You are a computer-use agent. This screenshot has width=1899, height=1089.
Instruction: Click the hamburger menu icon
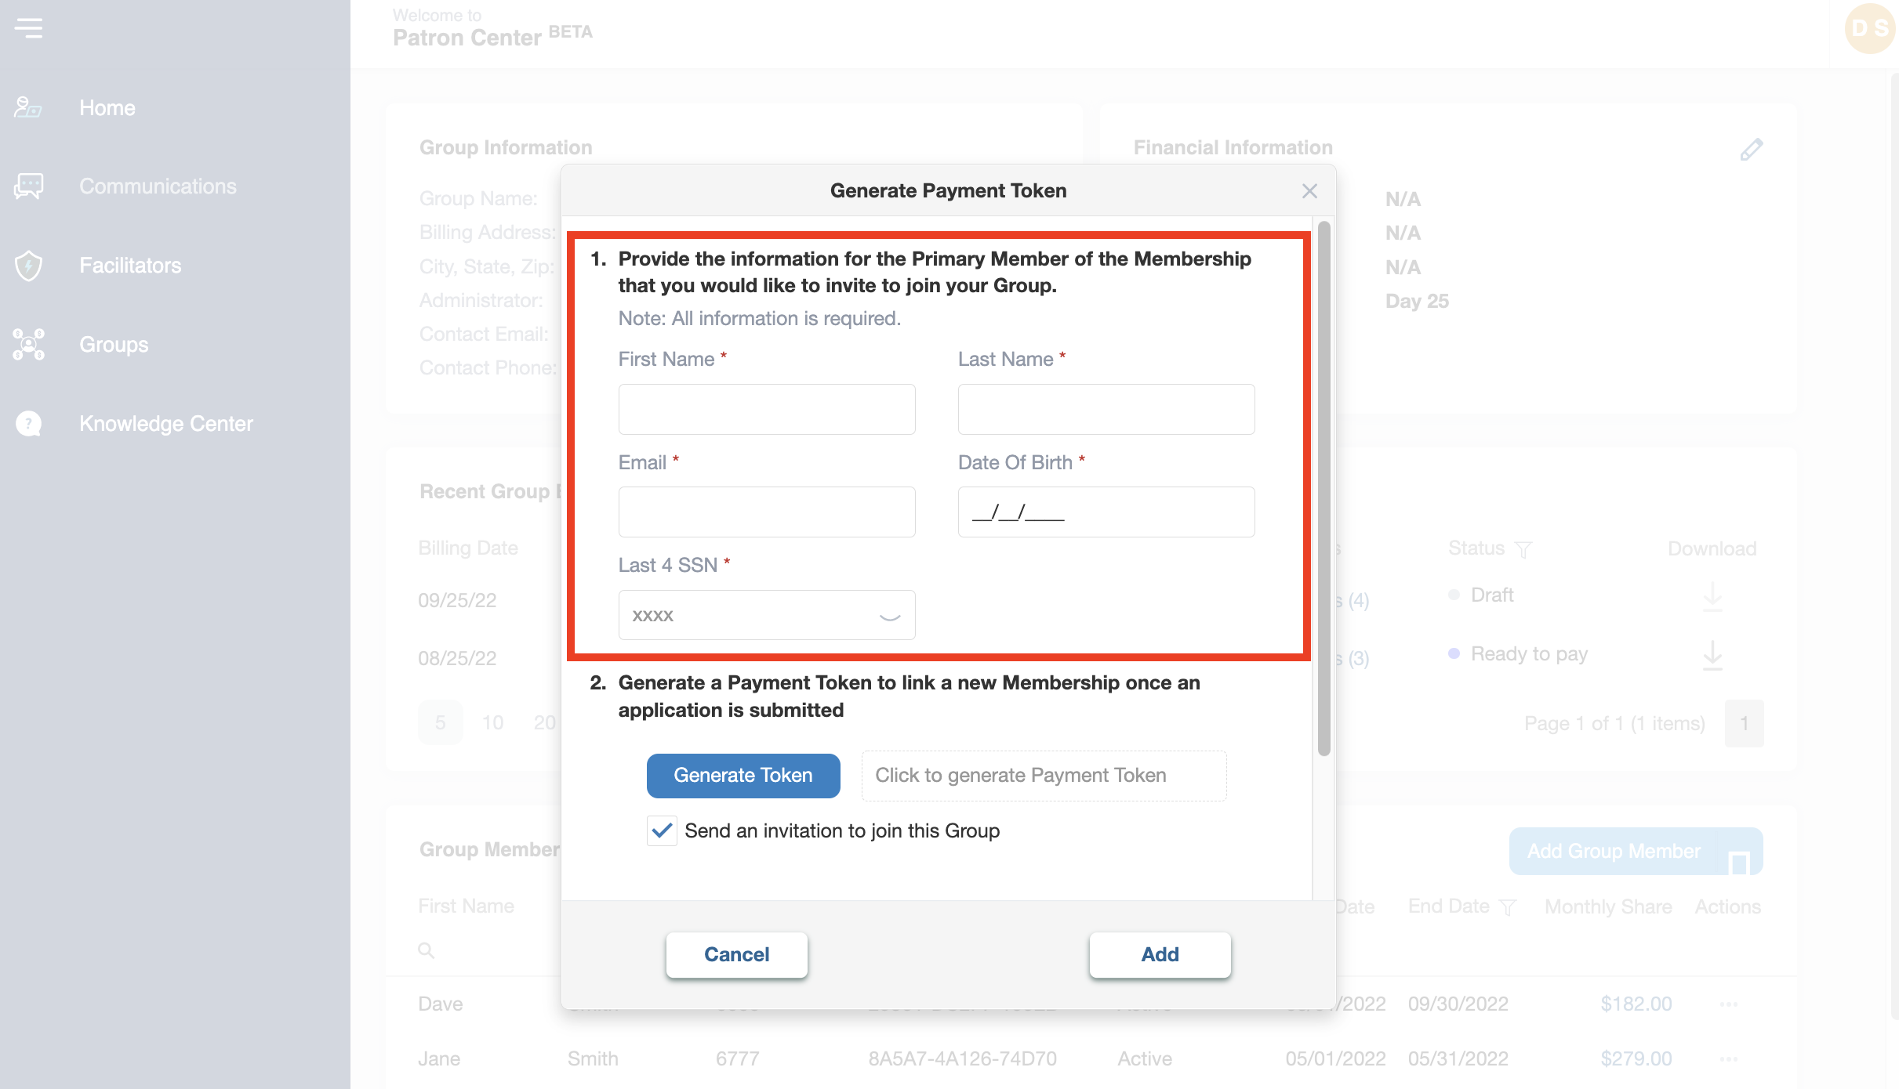[x=29, y=28]
